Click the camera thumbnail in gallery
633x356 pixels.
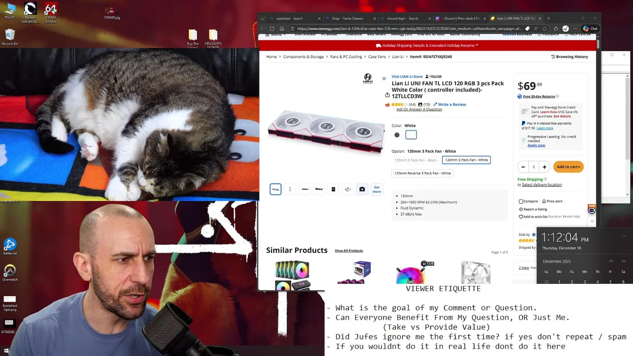click(362, 189)
